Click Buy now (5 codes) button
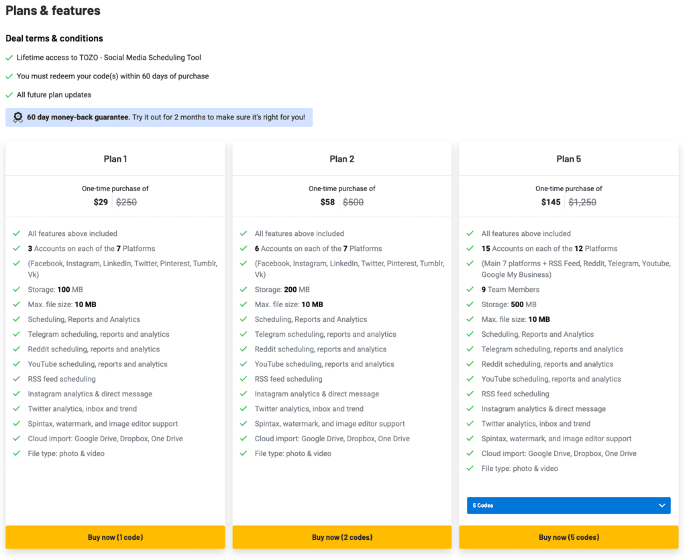The height and width of the screenshot is (560, 687). (569, 537)
